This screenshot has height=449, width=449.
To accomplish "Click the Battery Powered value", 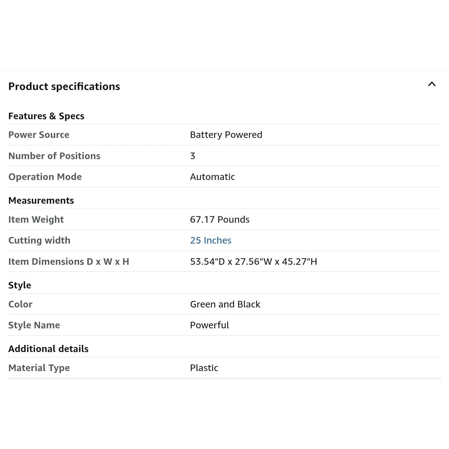I will pyautogui.click(x=226, y=135).
